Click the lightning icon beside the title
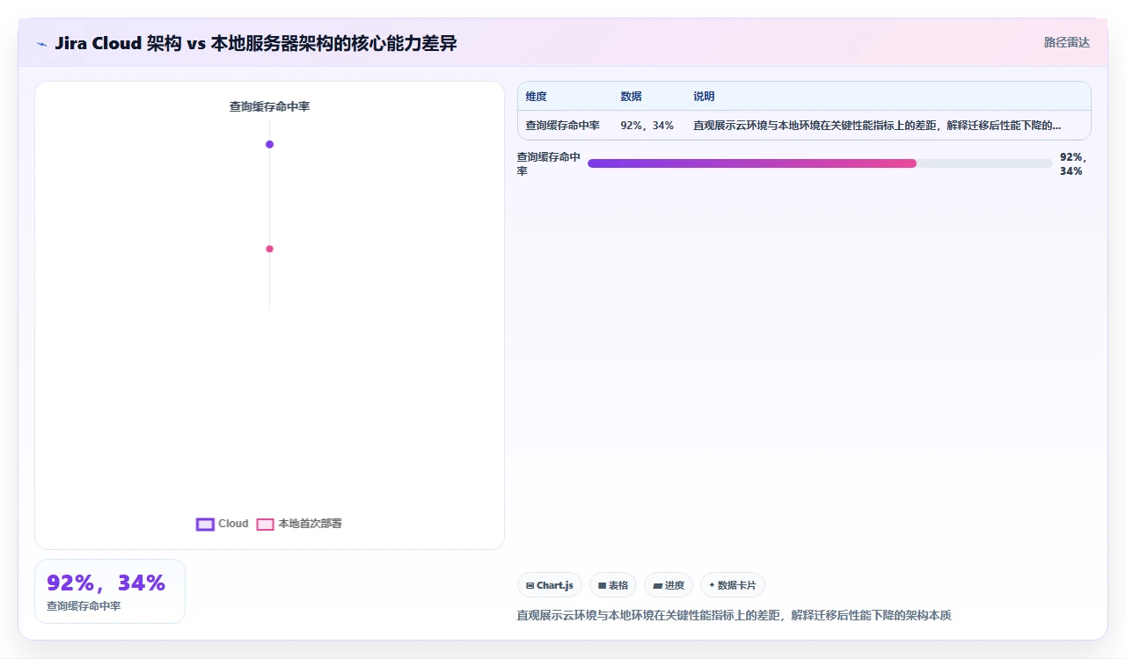 tap(41, 44)
